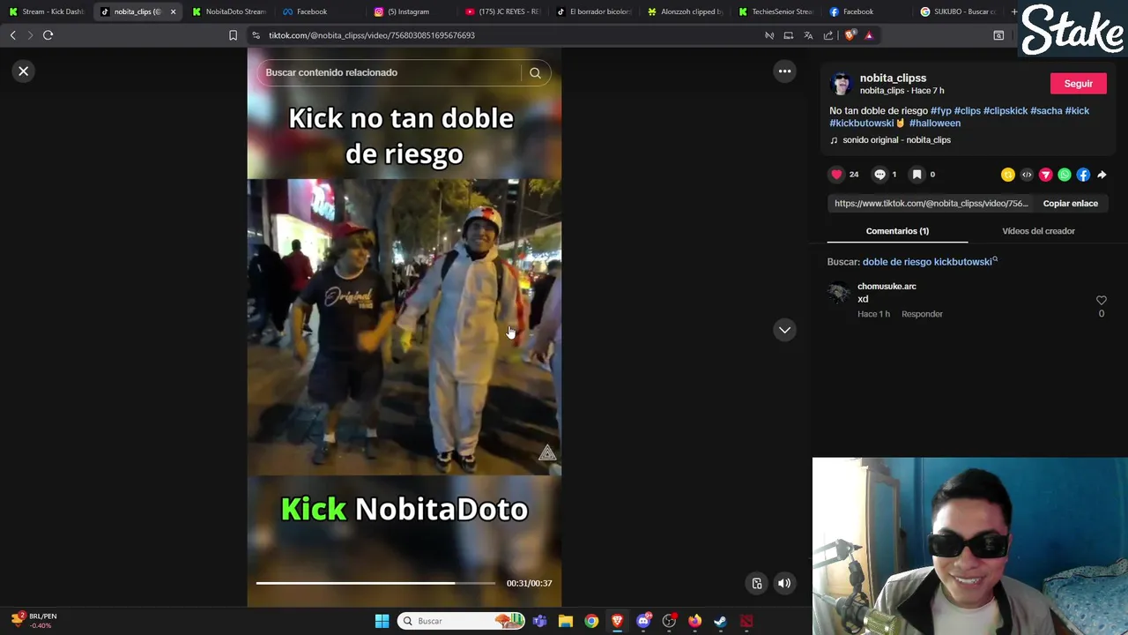This screenshot has height=635, width=1128.
Task: Toggle auto-scroll icon beside volume
Action: (756, 583)
